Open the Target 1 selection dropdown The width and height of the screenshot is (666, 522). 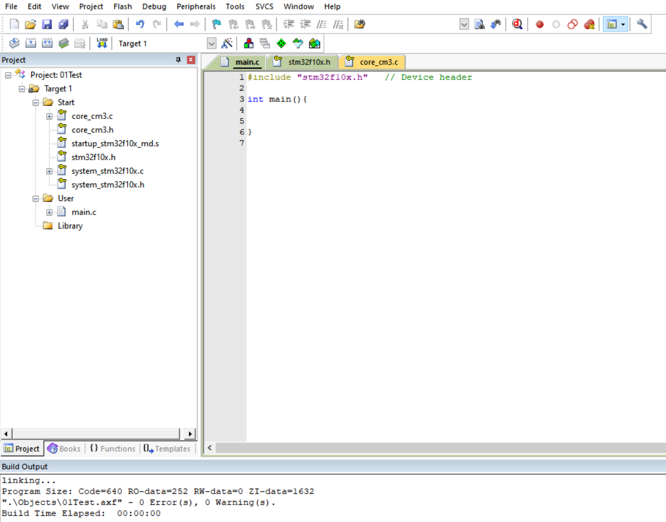tap(211, 43)
